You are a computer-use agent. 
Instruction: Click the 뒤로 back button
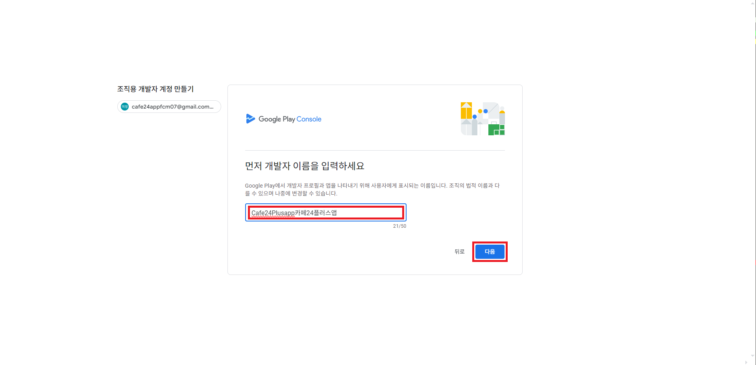459,252
